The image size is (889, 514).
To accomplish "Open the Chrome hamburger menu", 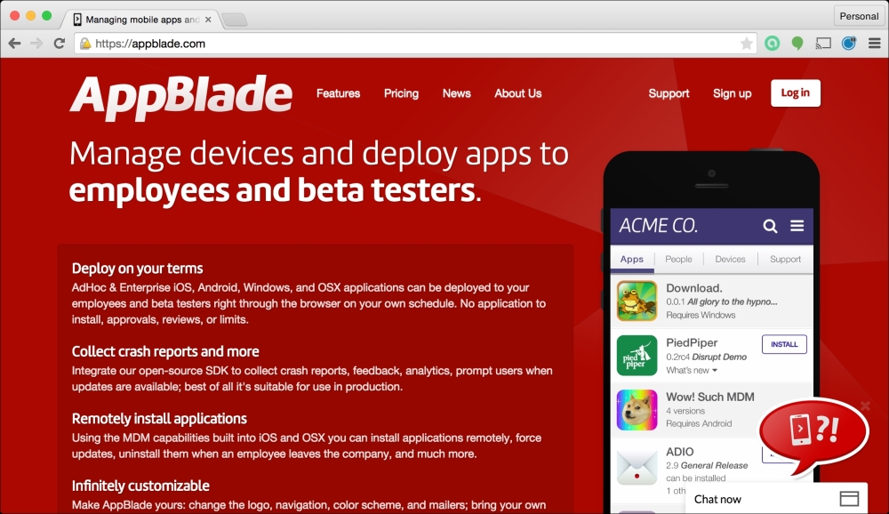I will 874,43.
